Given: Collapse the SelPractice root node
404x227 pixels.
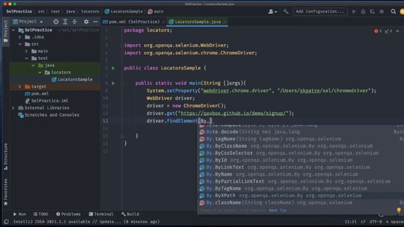Looking at the screenshot, I should tap(13, 30).
